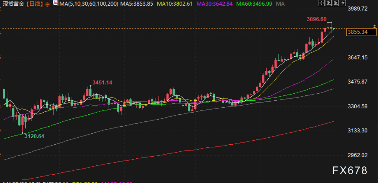Click the MA indicator chart icon
The image size is (378, 183).
click(x=56, y=4)
